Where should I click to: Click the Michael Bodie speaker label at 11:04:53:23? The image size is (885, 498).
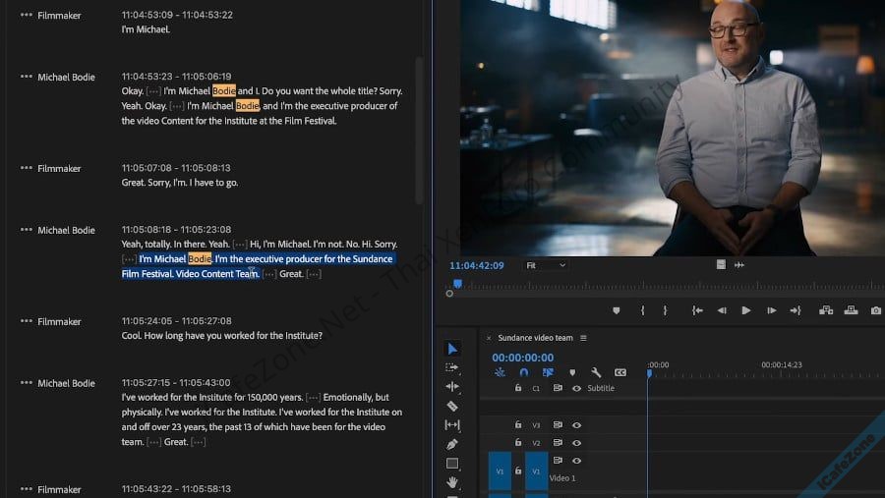coord(66,77)
